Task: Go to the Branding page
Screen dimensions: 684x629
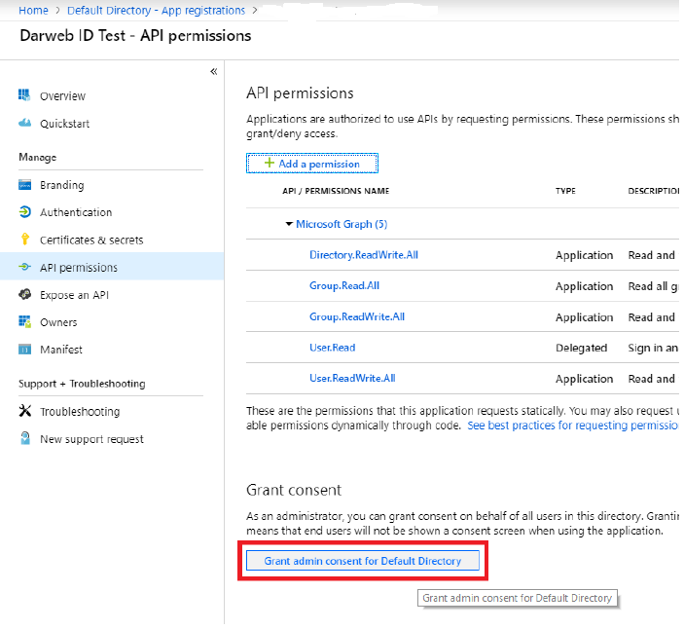Action: click(62, 186)
